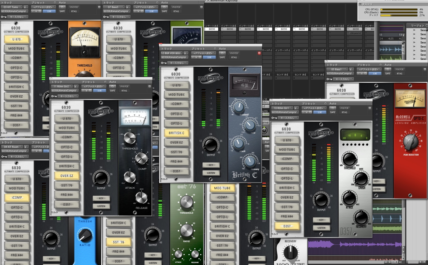Select OPTO-L model in 10 Rthm Gtr1 plugin

click(287, 178)
